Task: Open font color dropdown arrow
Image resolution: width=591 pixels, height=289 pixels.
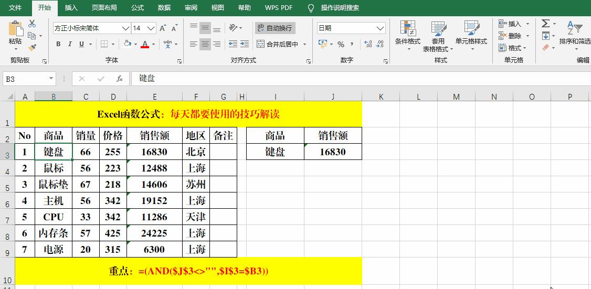Action: click(x=153, y=45)
